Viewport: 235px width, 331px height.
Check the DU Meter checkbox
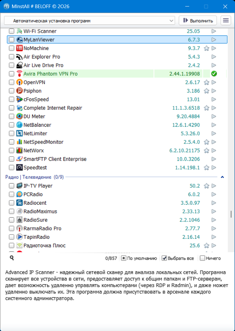click(11, 117)
